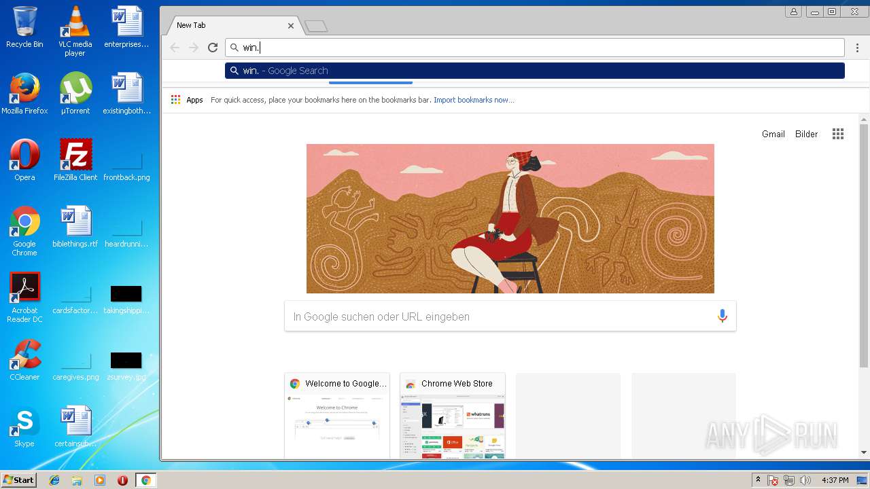Image resolution: width=870 pixels, height=489 pixels.
Task: Open the Google apps grid icon
Action: [838, 134]
